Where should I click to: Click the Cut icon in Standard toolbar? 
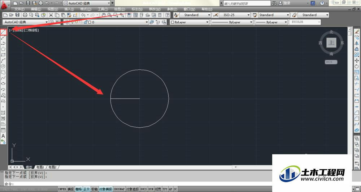coord(51,15)
